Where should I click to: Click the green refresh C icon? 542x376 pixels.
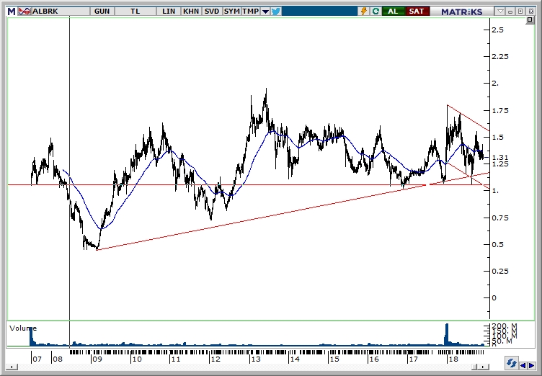coord(376,12)
